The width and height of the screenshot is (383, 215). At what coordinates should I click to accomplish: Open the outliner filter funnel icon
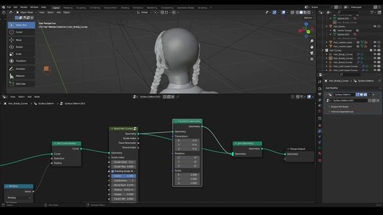(372, 12)
